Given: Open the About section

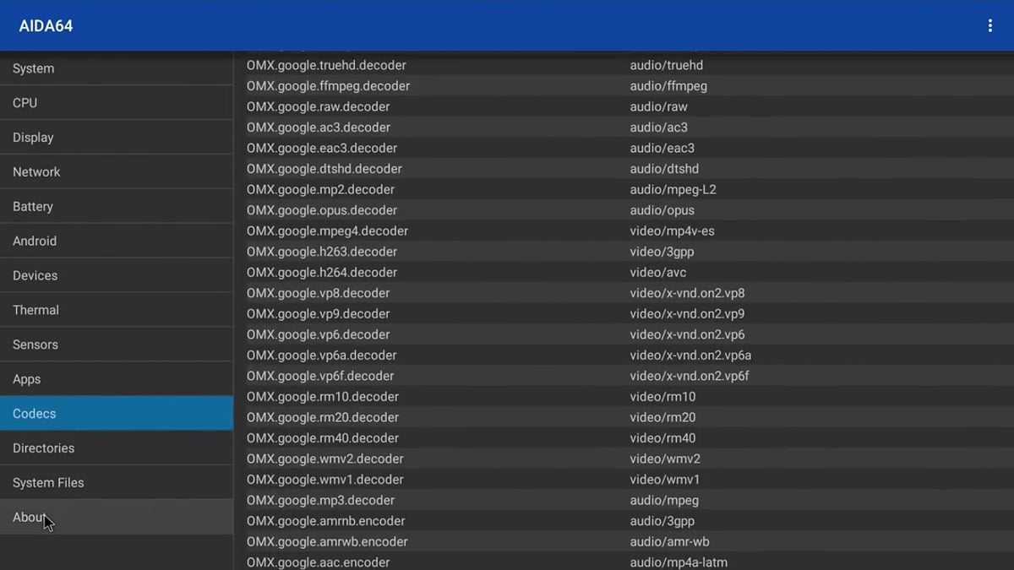Looking at the screenshot, I should (117, 518).
